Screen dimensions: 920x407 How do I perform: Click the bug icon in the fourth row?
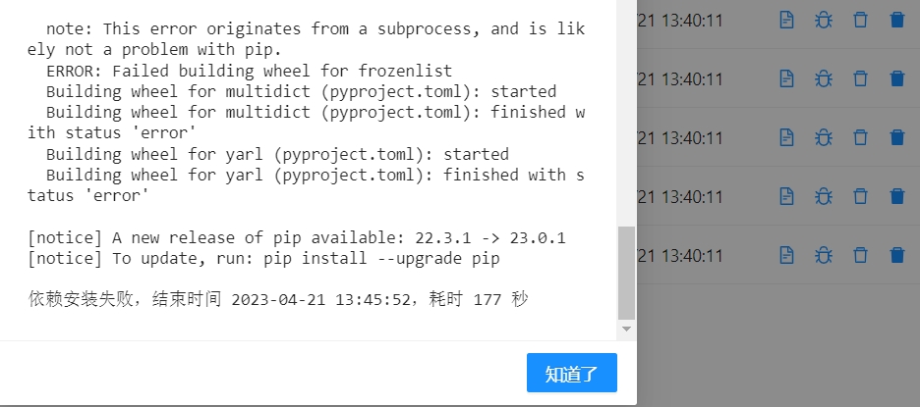pos(823,196)
